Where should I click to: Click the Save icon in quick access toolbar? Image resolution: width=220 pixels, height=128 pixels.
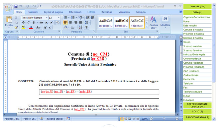point(16,6)
